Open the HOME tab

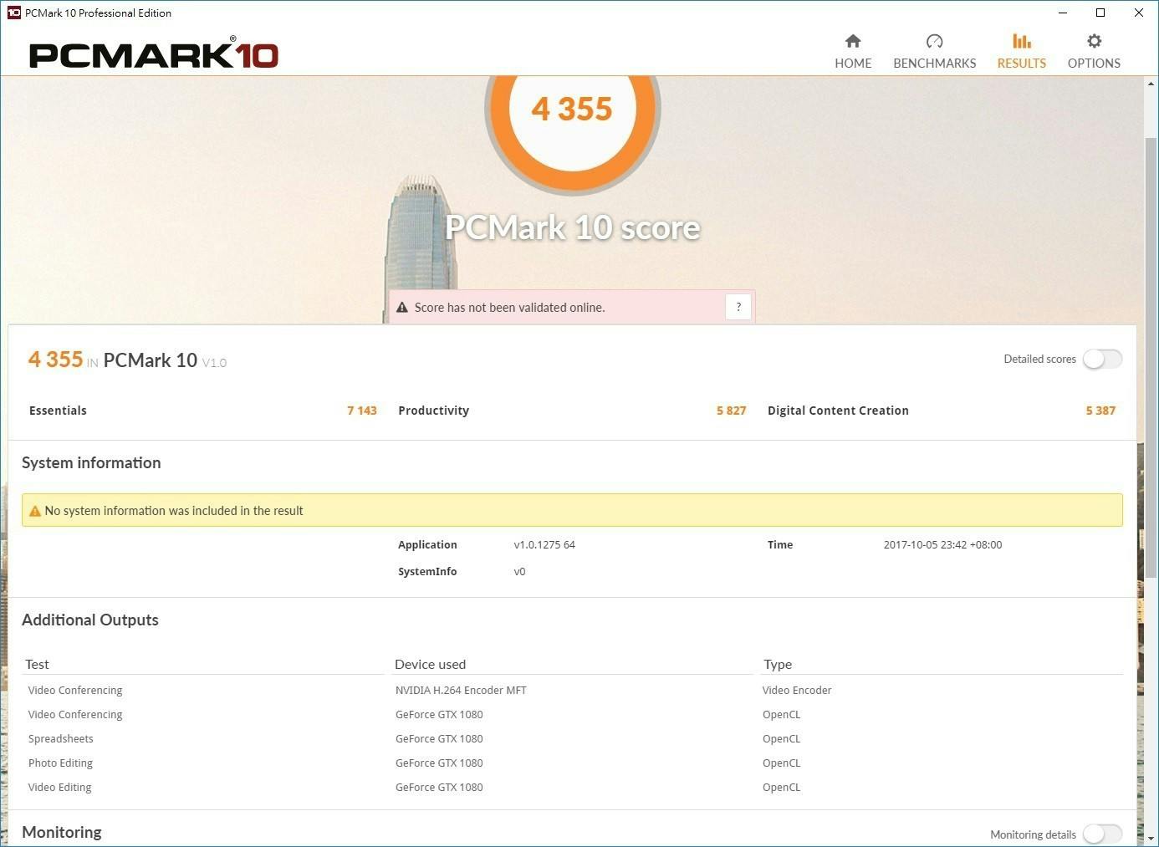point(853,51)
